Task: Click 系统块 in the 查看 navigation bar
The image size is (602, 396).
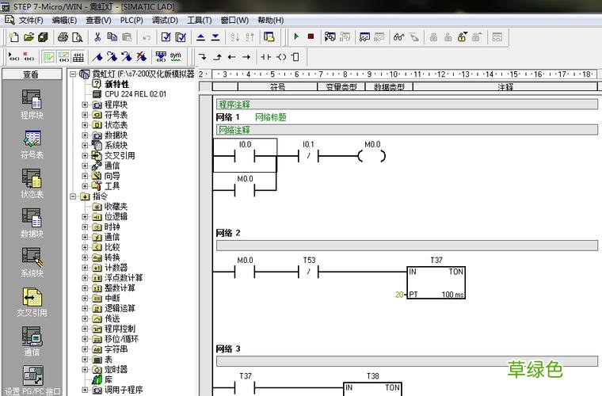Action: (32, 263)
